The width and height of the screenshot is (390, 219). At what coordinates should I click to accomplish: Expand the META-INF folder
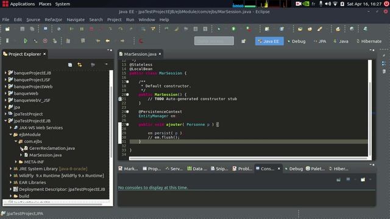(x=16, y=162)
